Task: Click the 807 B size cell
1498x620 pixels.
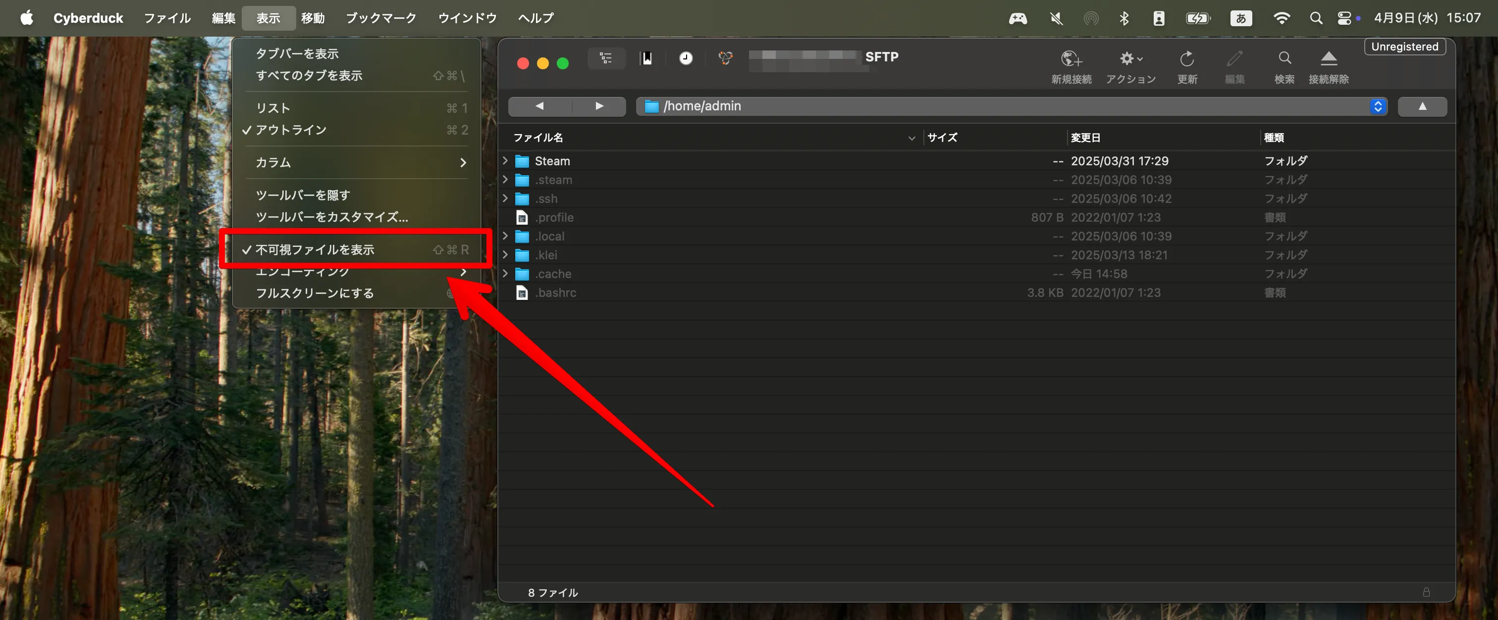Action: click(1047, 217)
